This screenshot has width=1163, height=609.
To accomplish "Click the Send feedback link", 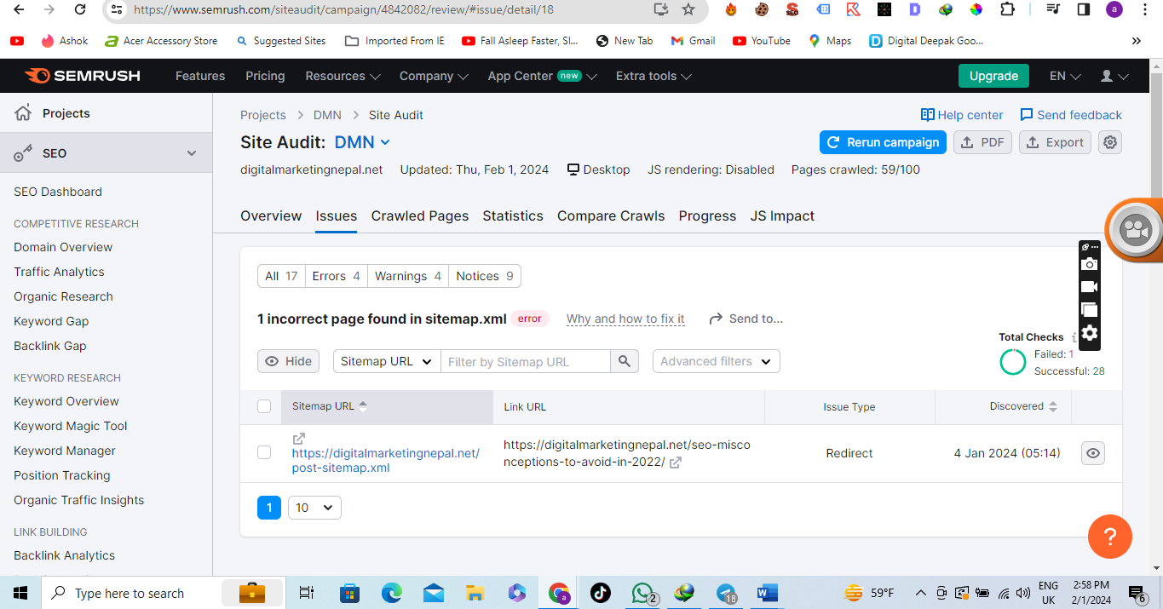I will (x=1071, y=115).
